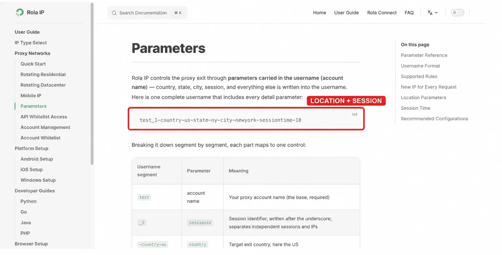Toggle the light/dark theme switch
The width and height of the screenshot is (502, 255).
(457, 13)
